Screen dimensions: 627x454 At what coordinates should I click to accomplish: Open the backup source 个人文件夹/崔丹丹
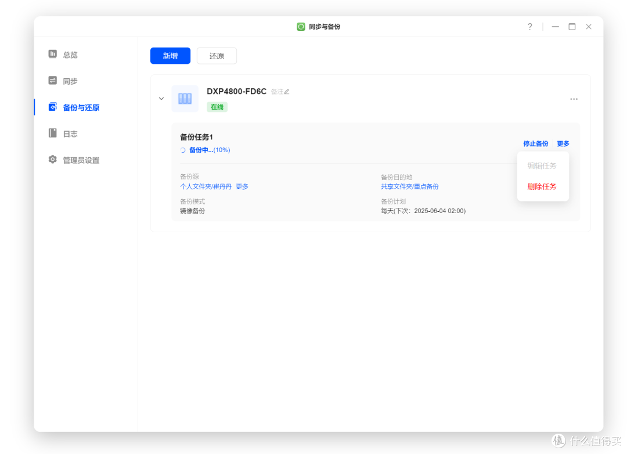(206, 186)
